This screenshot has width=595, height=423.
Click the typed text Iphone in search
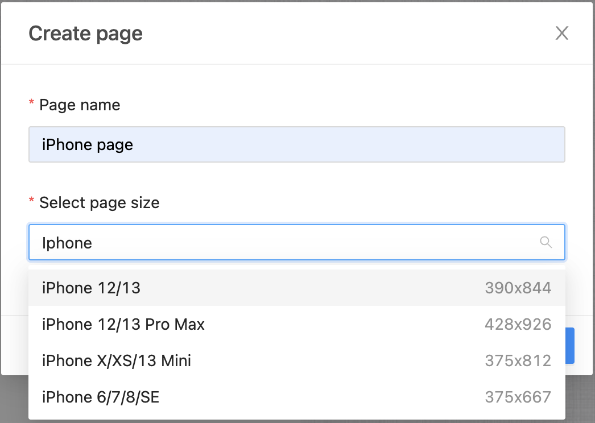pyautogui.click(x=67, y=243)
